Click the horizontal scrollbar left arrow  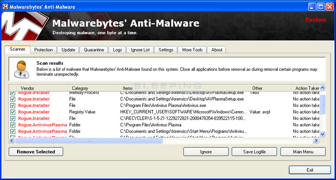point(12,140)
